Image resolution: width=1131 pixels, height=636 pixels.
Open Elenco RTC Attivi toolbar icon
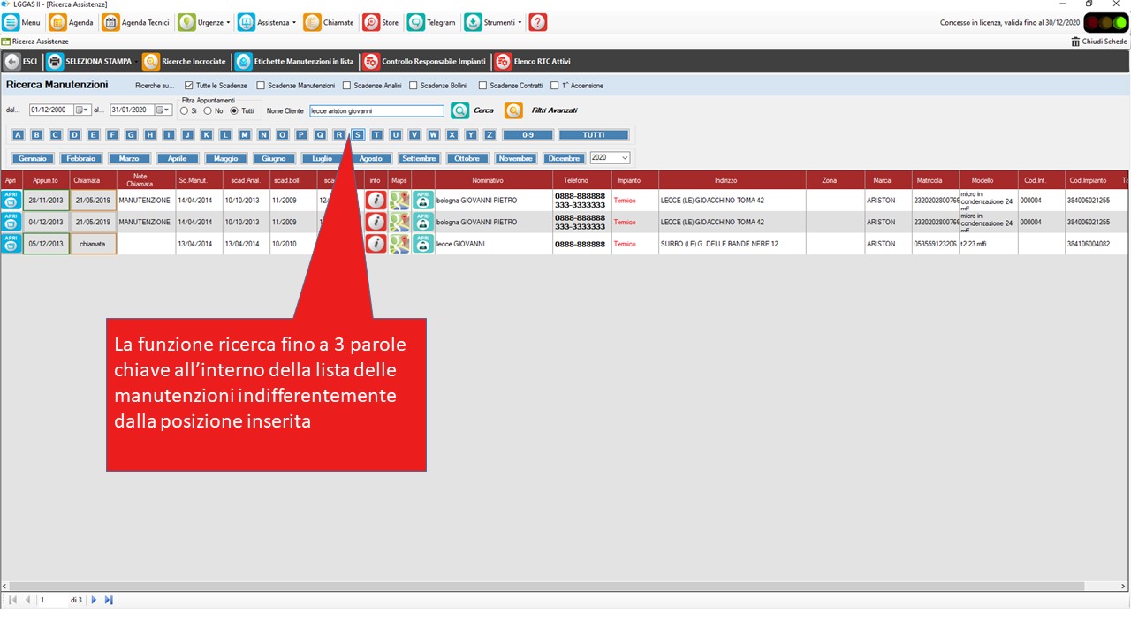[x=503, y=62]
